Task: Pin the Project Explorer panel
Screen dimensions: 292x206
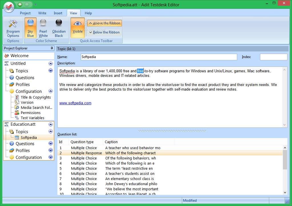Action: click(x=52, y=48)
